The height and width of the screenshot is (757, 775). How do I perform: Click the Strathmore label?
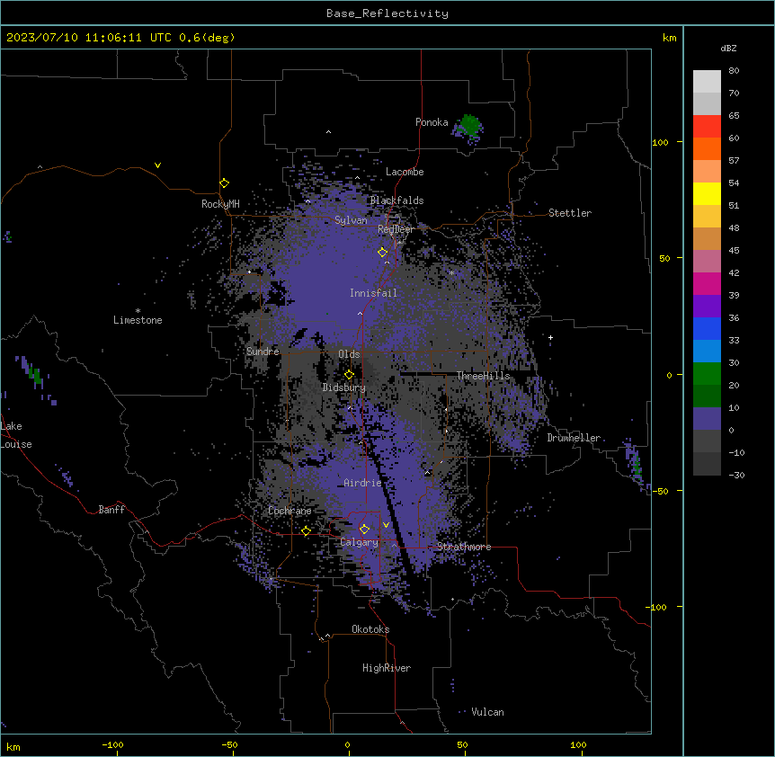[464, 547]
